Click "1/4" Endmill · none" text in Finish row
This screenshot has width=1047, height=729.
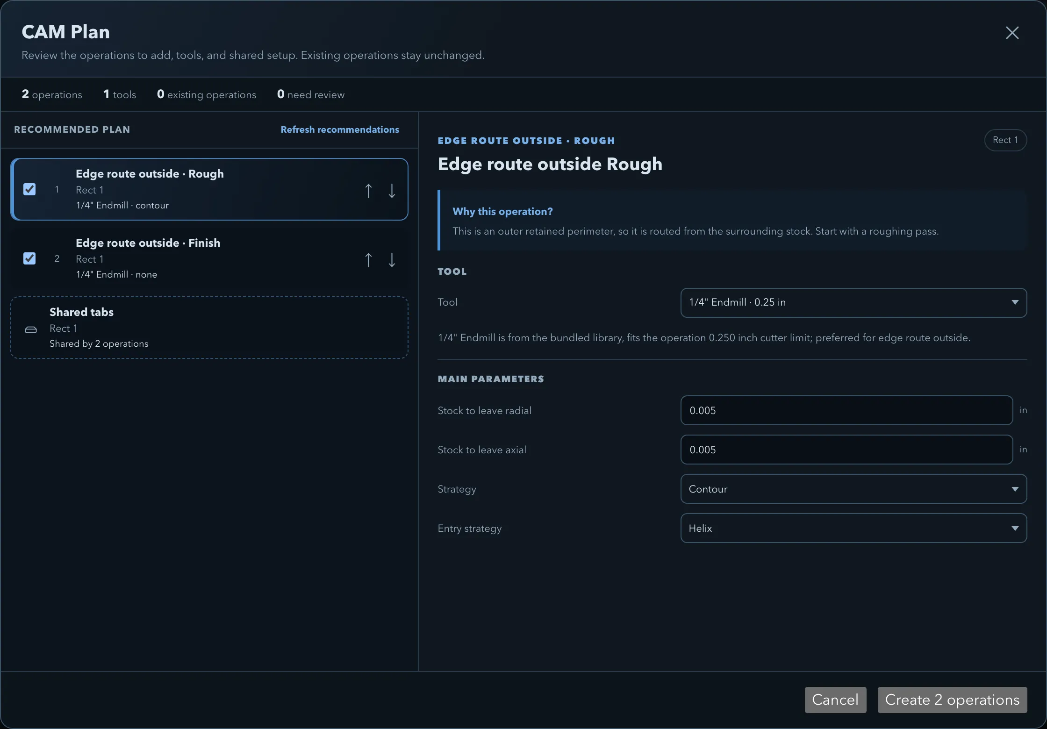pyautogui.click(x=116, y=274)
